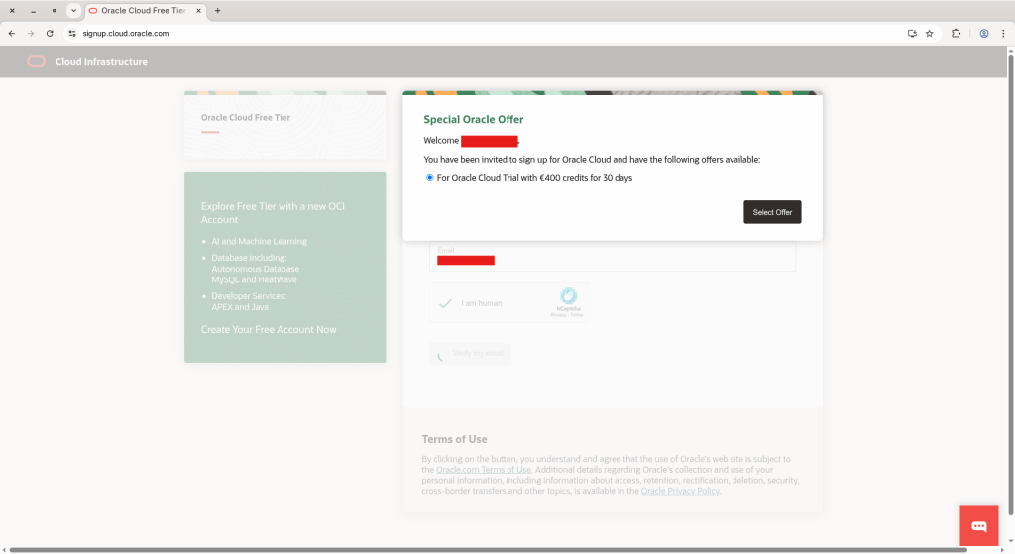Click the browser forward arrow
This screenshot has height=554, width=1015.
(x=31, y=33)
